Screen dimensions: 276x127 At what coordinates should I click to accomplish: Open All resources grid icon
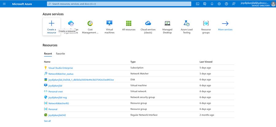(x=128, y=24)
